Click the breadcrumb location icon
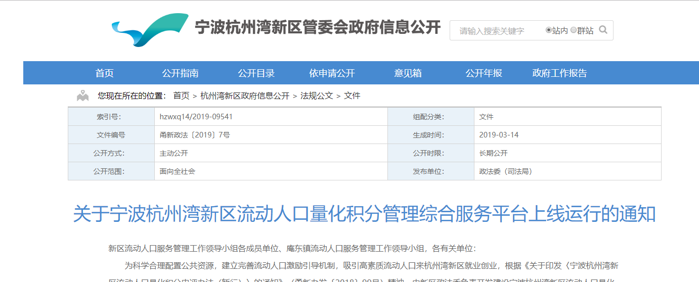 82,96
